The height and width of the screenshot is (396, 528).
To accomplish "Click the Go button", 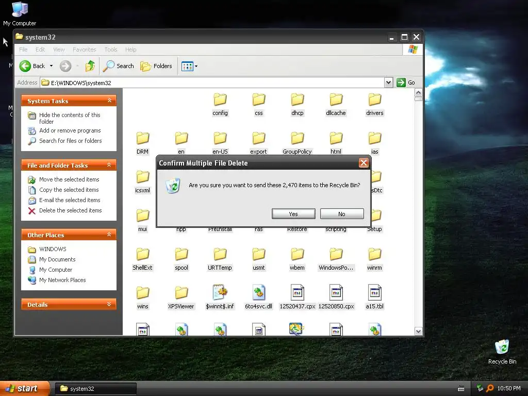I will [x=406, y=82].
